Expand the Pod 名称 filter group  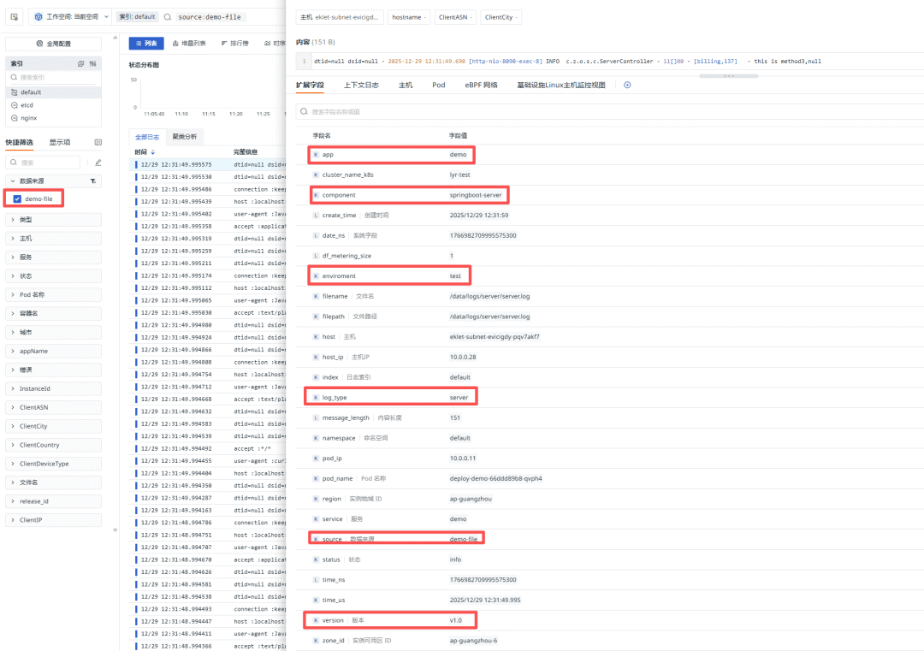[54, 294]
